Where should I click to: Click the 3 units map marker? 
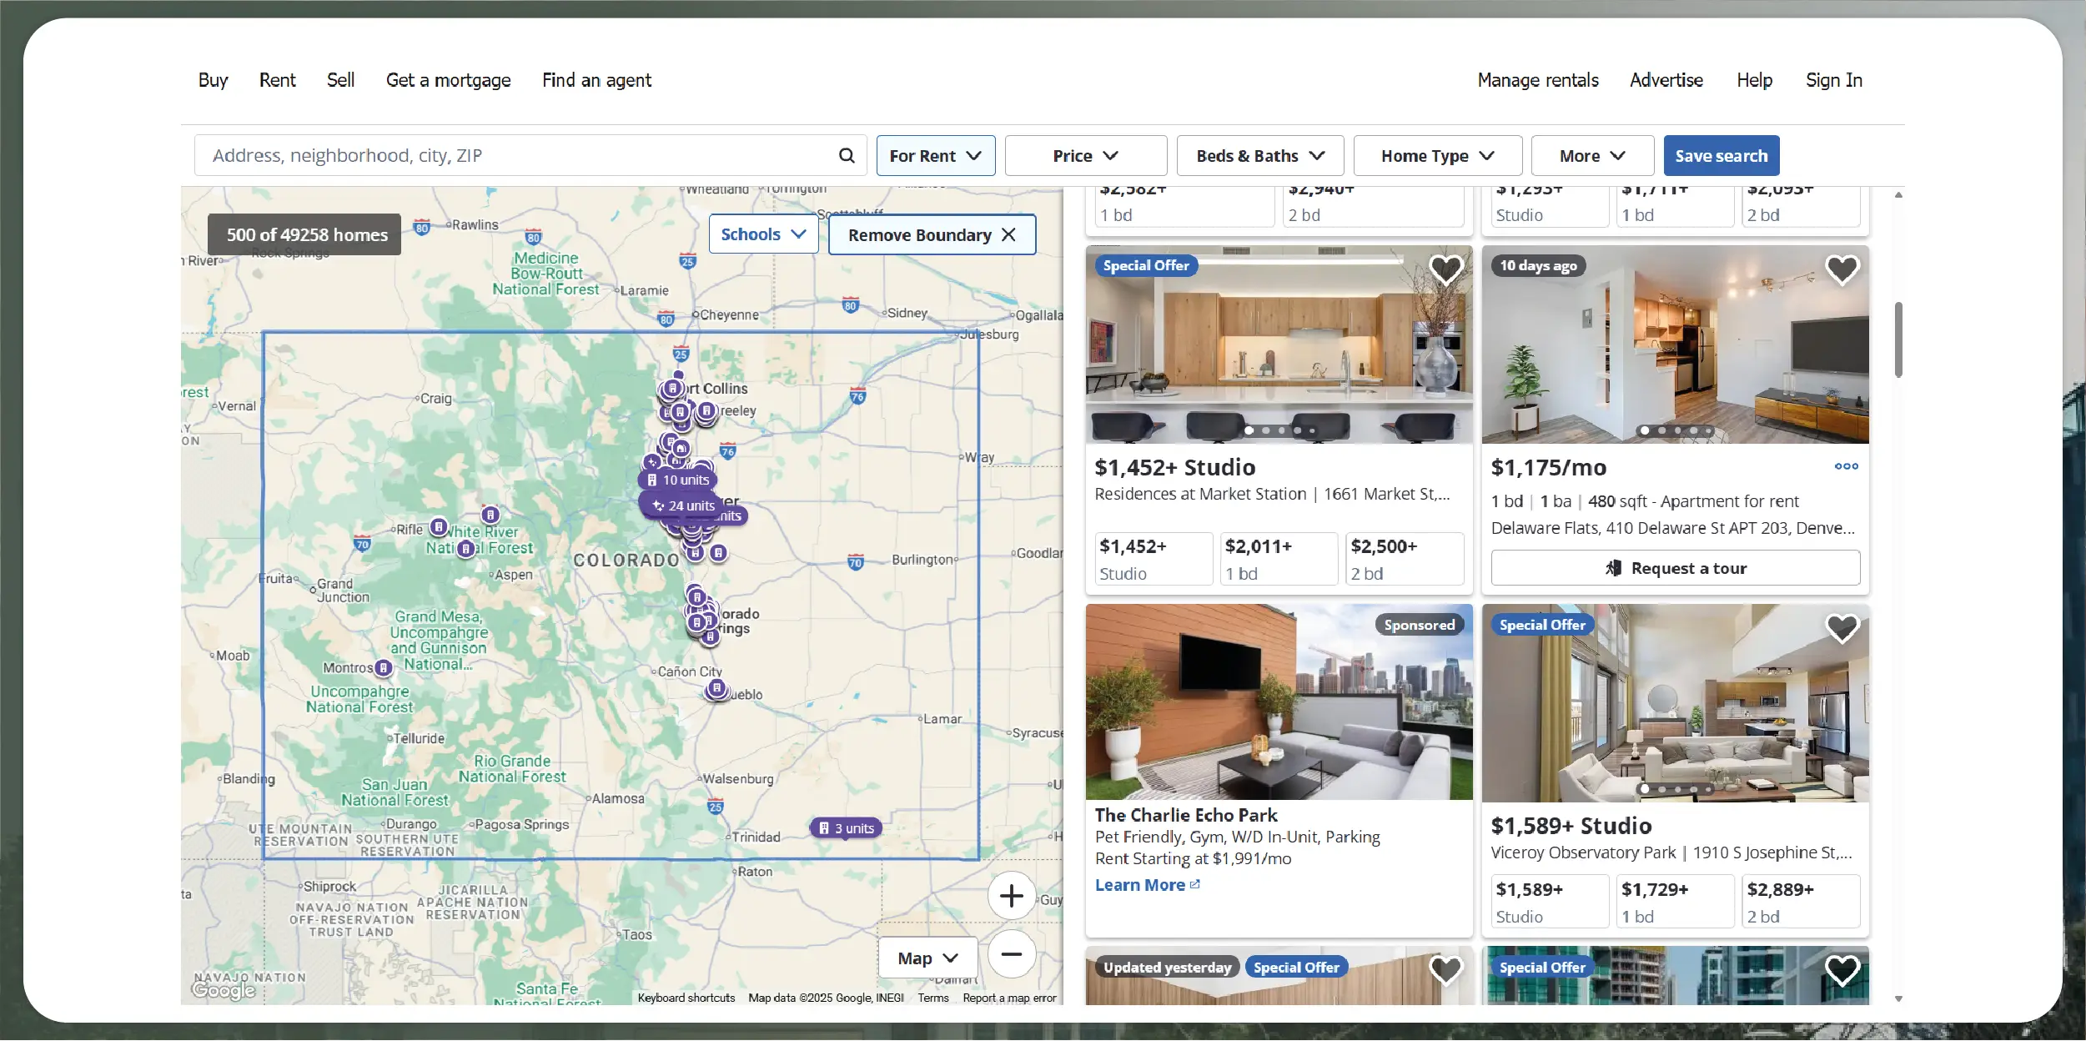[846, 827]
